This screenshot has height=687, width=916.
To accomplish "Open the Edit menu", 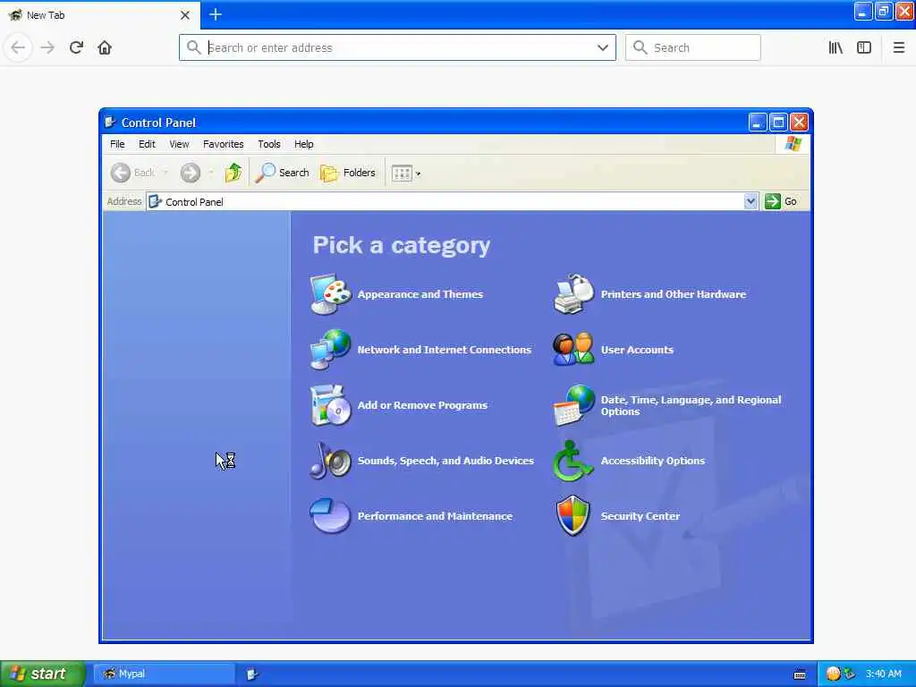I will point(147,144).
